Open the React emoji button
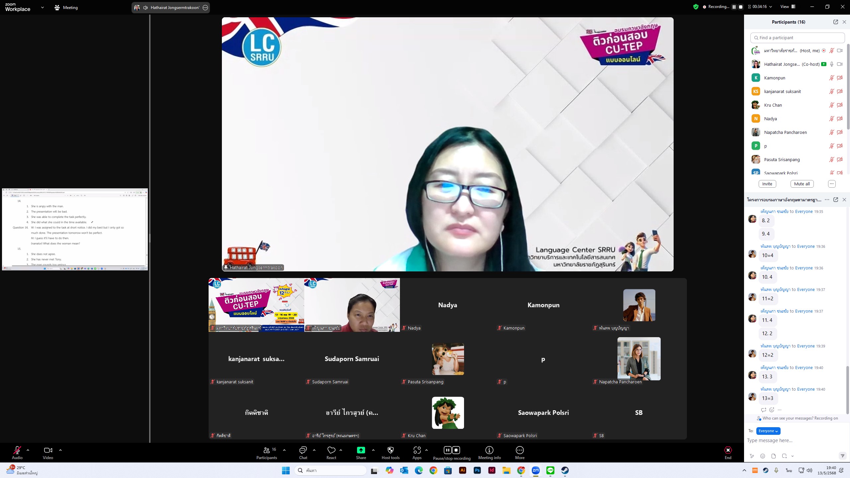This screenshot has width=850, height=478. (x=331, y=453)
